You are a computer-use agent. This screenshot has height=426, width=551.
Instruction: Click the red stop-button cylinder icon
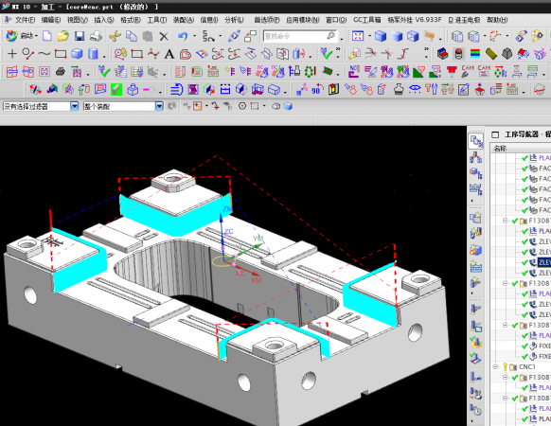(458, 54)
